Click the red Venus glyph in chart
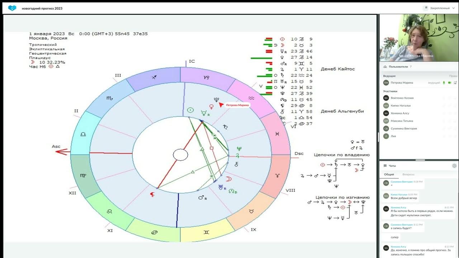Image resolution: width=459 pixels, height=258 pixels. [212, 107]
